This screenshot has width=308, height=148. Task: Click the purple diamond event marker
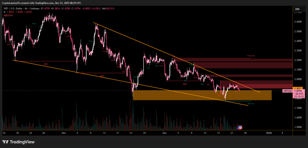(237, 128)
